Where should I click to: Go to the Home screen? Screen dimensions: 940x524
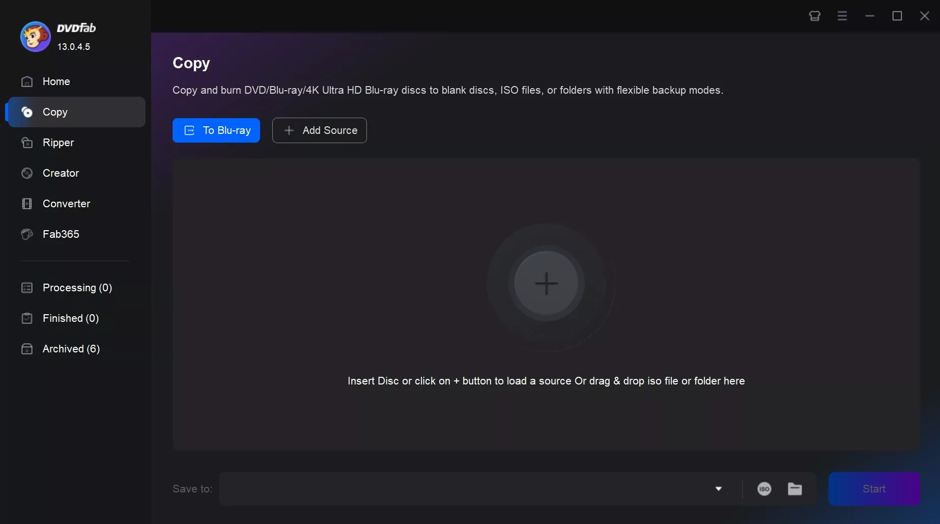pos(55,81)
